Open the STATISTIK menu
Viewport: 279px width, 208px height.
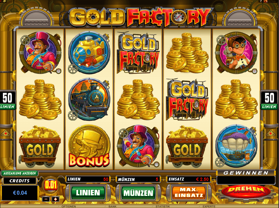click(x=163, y=207)
